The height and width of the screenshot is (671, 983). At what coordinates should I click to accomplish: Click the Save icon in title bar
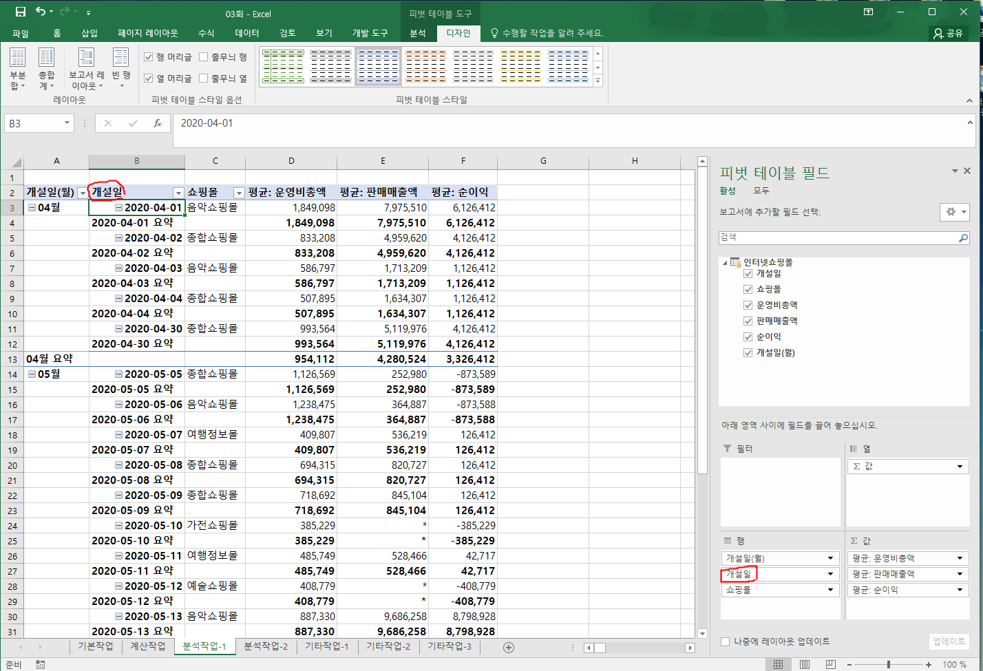[21, 12]
